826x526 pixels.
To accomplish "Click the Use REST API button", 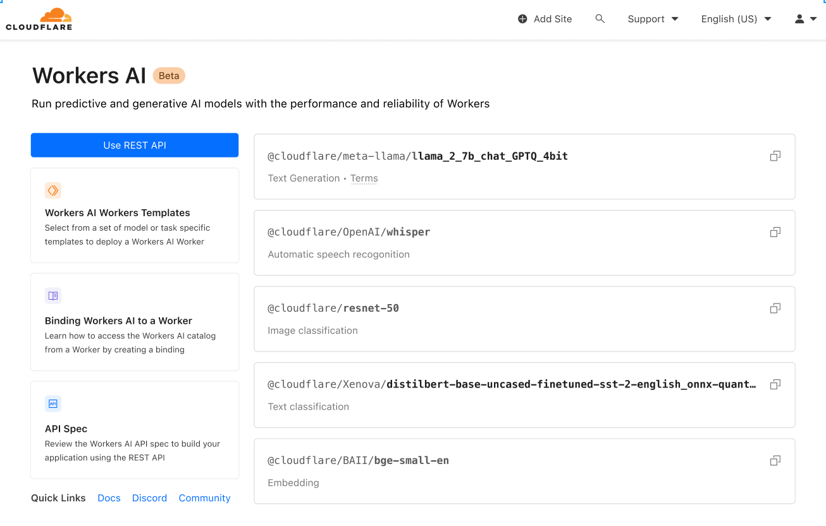I will point(134,145).
